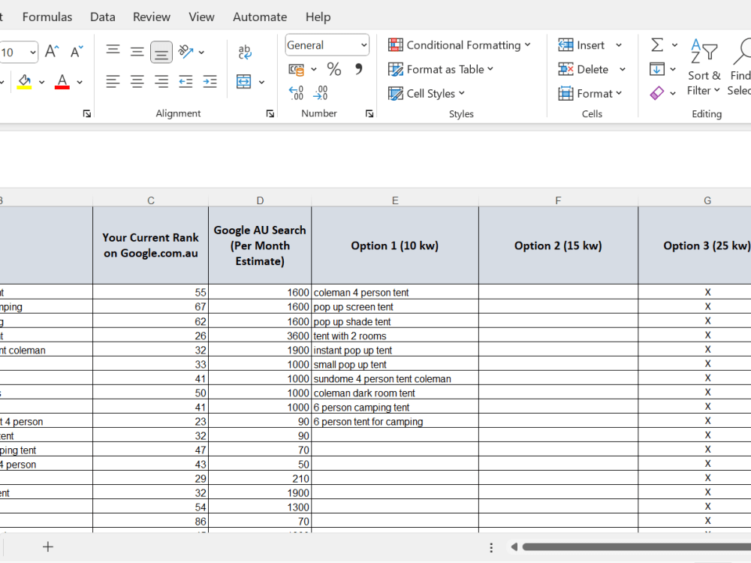751x563 pixels.
Task: Decrease the cell indent
Action: (x=185, y=81)
